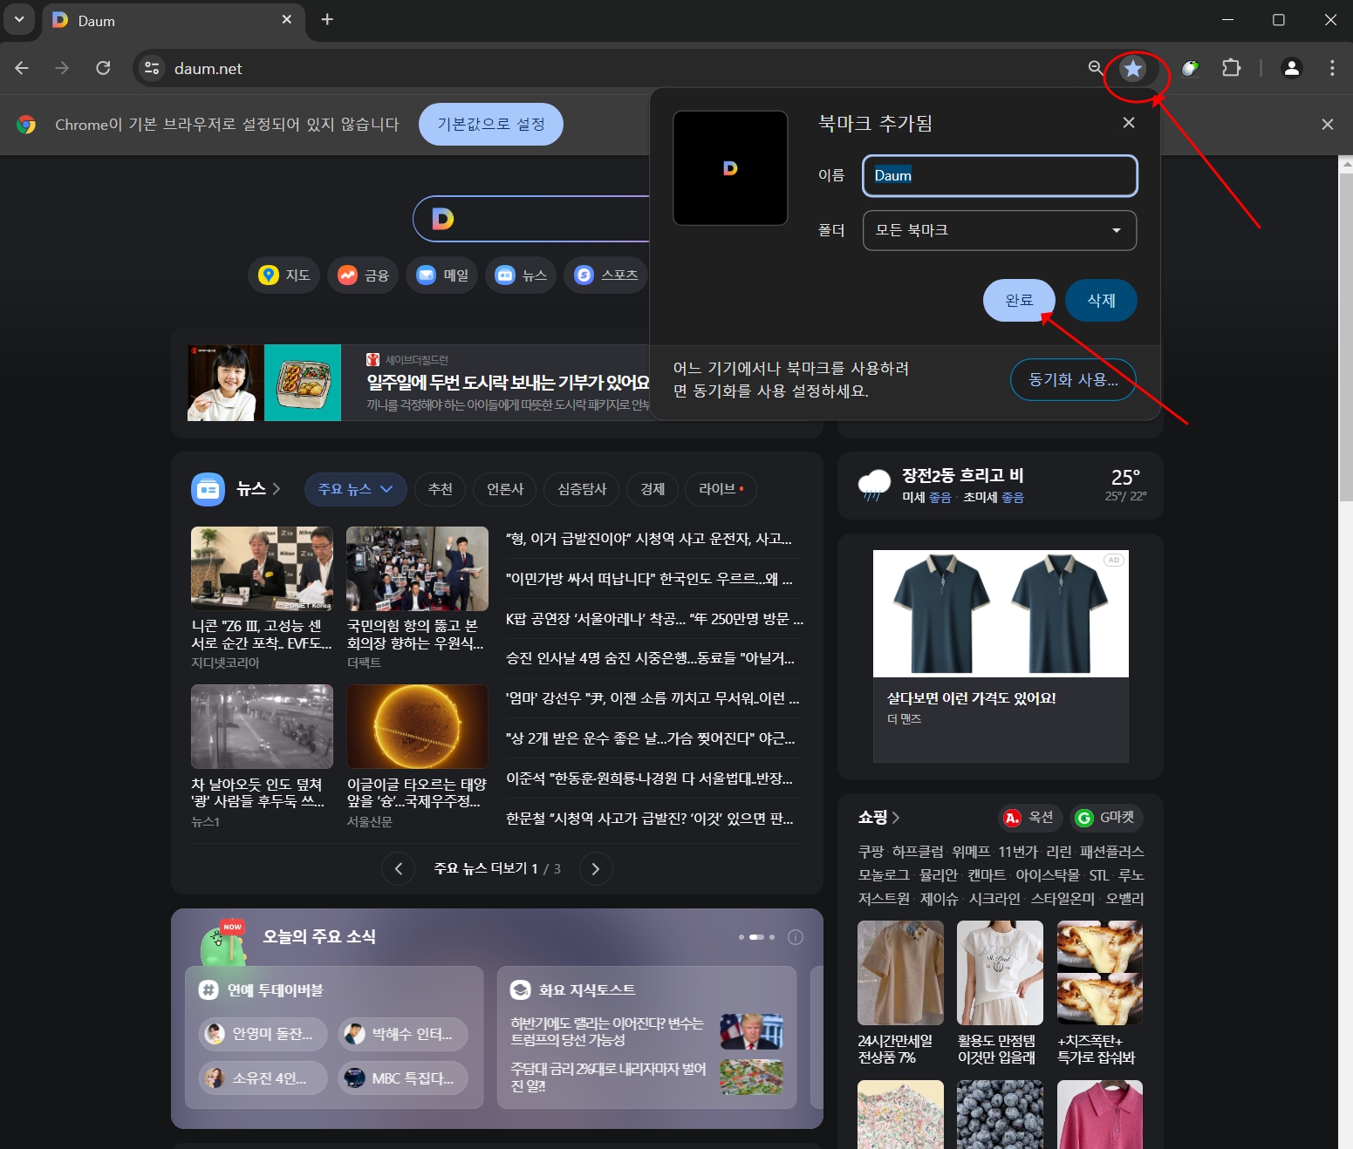Open the zoom magnifier icon in address bar
The image size is (1353, 1149).
point(1096,68)
